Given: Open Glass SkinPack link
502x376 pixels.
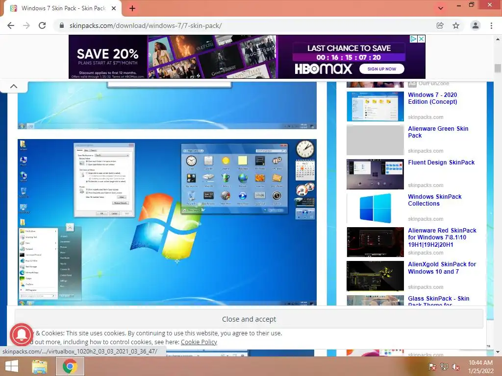Looking at the screenshot, I should [439, 301].
